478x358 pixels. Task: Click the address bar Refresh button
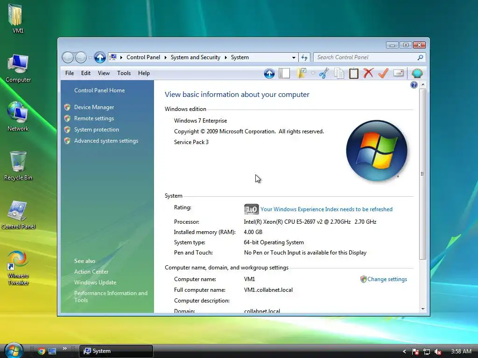pyautogui.click(x=304, y=57)
